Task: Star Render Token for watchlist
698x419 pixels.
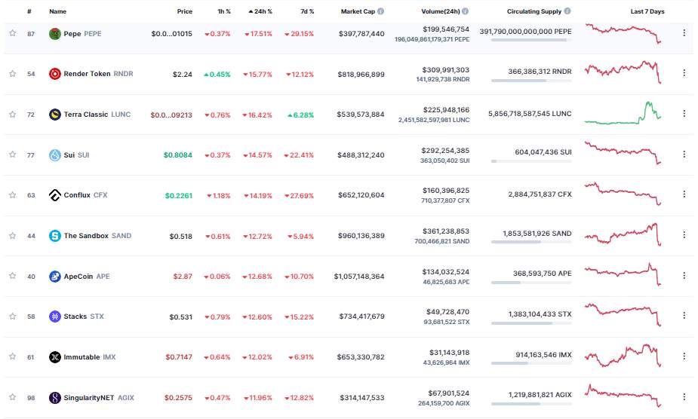Action: tap(13, 73)
